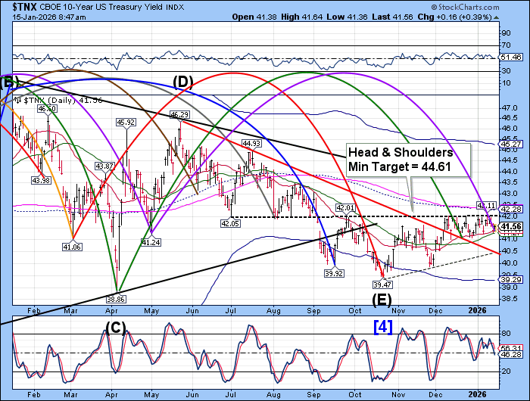Click the (D) wave label at top
This screenshot has width=530, height=401.
coord(182,82)
